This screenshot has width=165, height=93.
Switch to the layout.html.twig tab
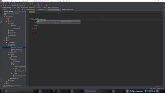(42, 10)
